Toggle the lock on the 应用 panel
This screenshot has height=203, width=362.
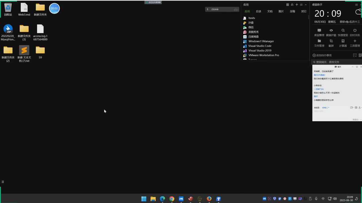292,5
